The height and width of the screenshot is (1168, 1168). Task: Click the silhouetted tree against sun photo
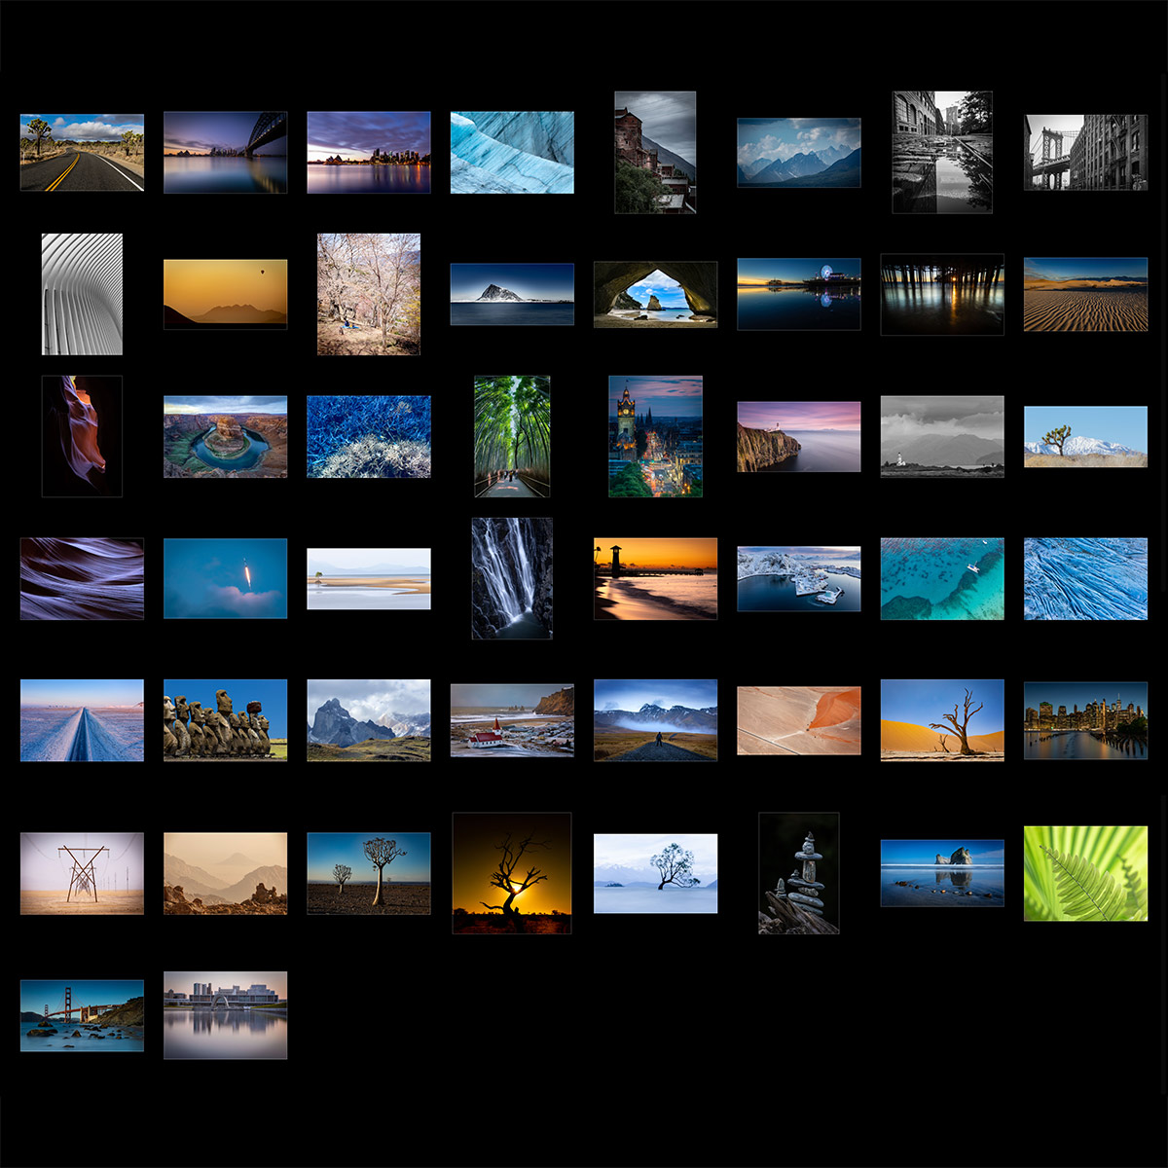click(512, 873)
